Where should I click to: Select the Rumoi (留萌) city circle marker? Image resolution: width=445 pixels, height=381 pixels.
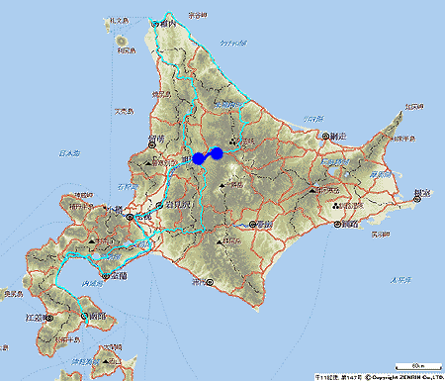[x=152, y=145]
